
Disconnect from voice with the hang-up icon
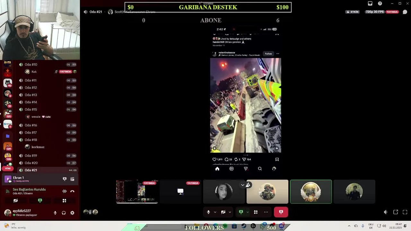pos(72,191)
